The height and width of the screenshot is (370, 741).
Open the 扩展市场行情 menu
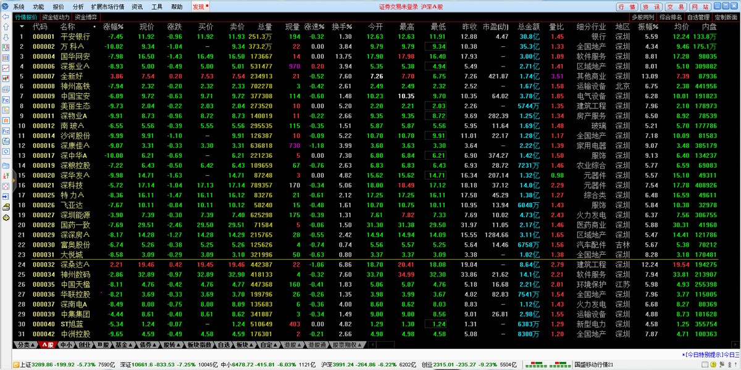[107, 7]
